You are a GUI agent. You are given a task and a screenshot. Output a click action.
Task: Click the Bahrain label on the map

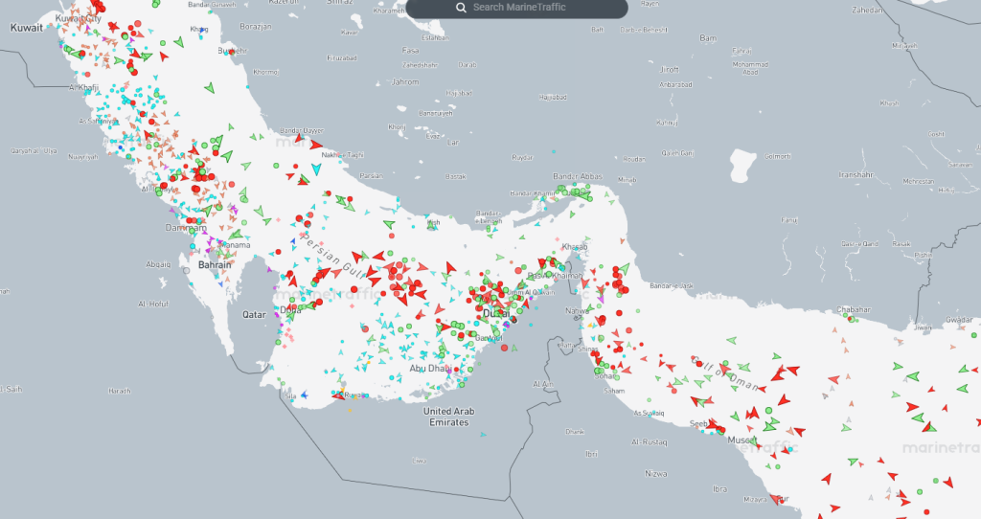click(x=214, y=264)
